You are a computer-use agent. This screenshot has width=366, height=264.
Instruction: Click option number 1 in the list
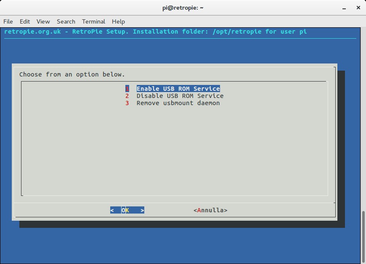tap(127, 89)
